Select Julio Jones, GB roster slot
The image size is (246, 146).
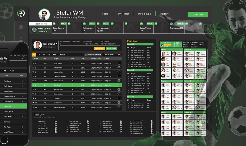89,28
